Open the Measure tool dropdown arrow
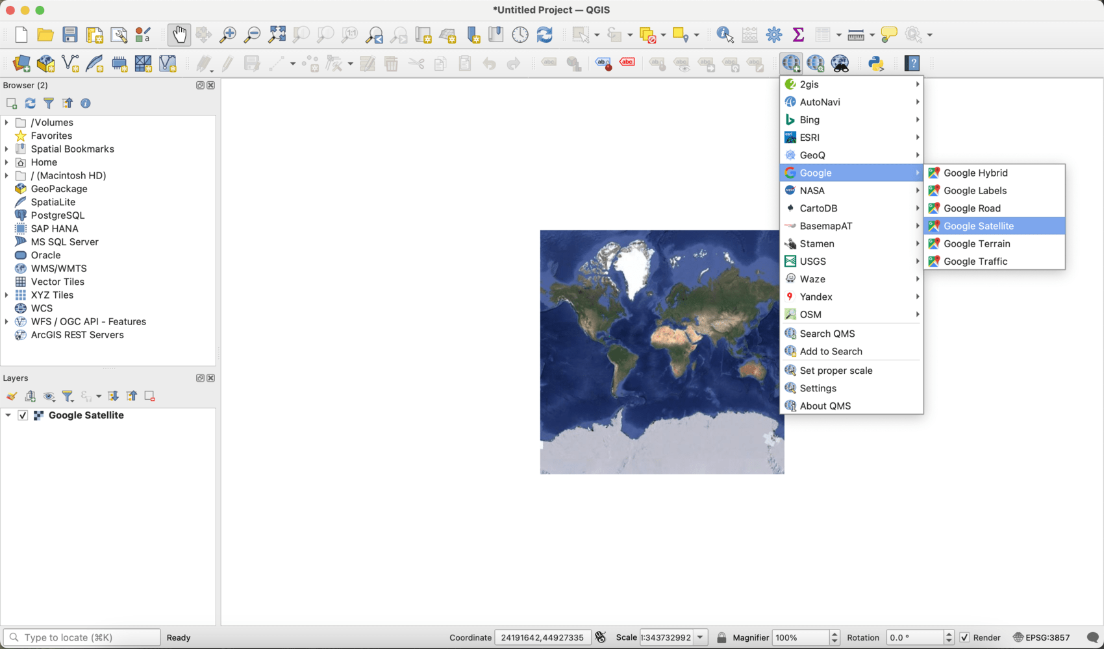 coord(872,35)
